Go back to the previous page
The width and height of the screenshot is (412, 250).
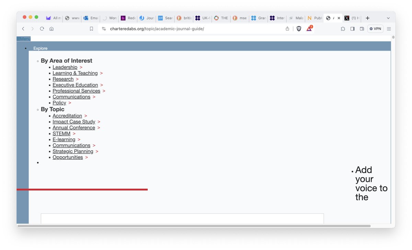tap(23, 29)
